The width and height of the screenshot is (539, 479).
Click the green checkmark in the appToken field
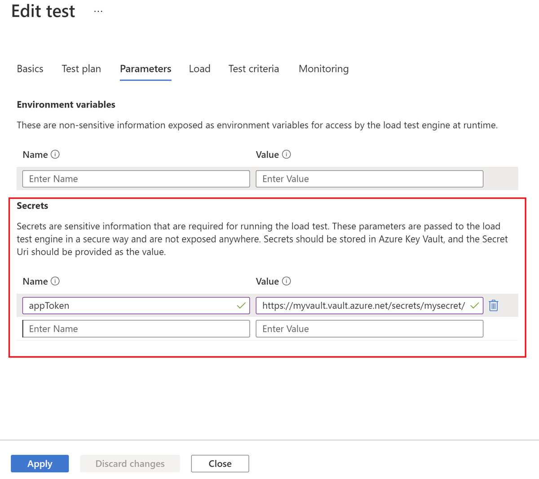point(242,305)
